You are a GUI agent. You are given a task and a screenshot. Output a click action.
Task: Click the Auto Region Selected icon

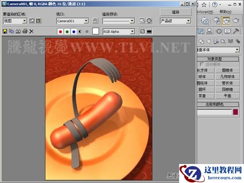(x=38, y=21)
